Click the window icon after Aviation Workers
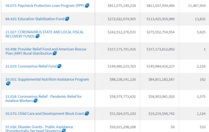Image resolution: width=209 pixels, height=132 pixels. pyautogui.click(x=36, y=101)
